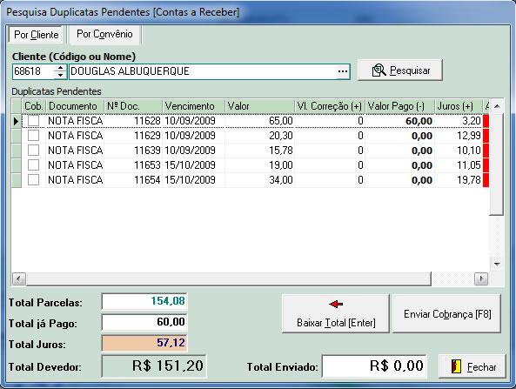Check Cob. box for document 11629
516x389 pixels.
33,135
